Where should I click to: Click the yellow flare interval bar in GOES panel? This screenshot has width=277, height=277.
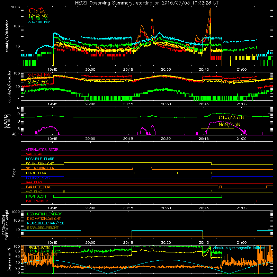point(217,128)
